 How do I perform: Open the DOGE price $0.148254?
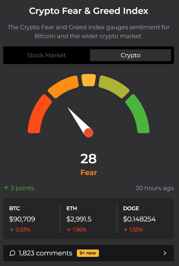pyautogui.click(x=139, y=219)
